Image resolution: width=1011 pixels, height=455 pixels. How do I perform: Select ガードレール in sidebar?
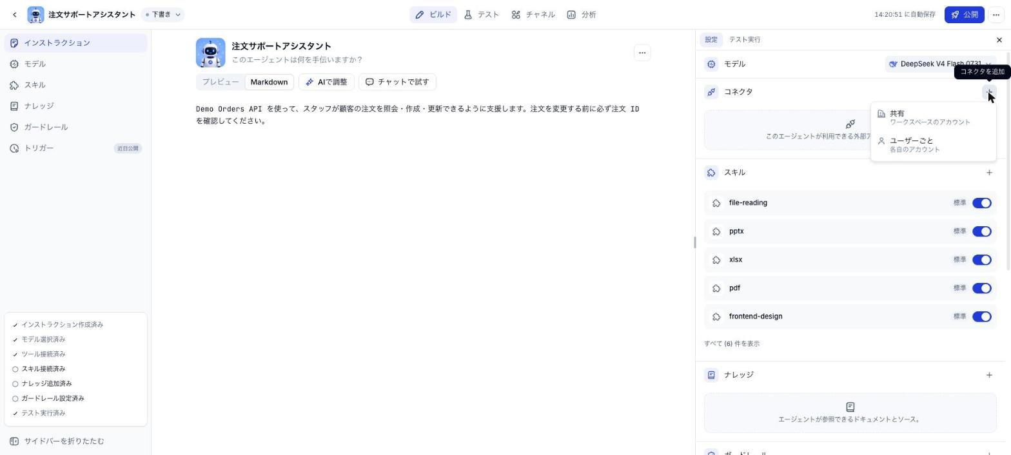[75, 127]
